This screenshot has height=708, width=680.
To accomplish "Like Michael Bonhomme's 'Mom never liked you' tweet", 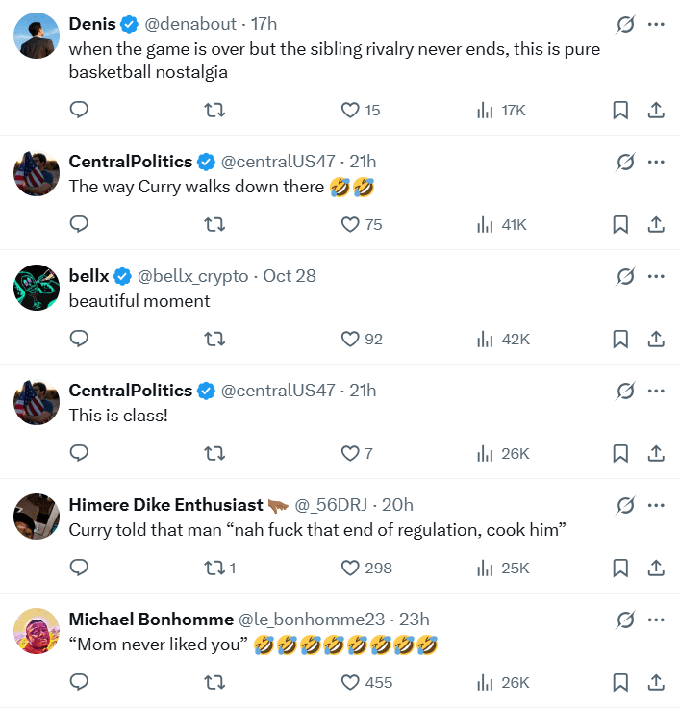I will (351, 682).
